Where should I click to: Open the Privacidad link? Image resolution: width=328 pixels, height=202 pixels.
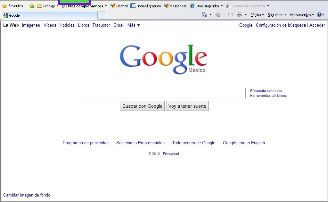pos(171,154)
